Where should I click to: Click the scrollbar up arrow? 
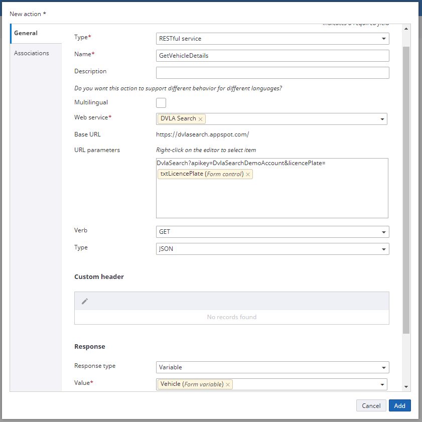click(406, 29)
